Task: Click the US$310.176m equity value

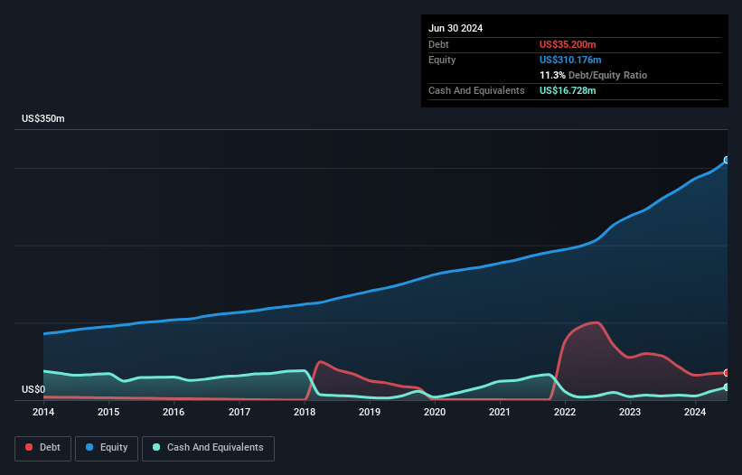Action: point(570,60)
